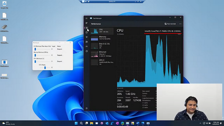Image resolution: width=224 pixels, height=126 pixels.
Task: Open Microsoft Edge from the taskbar
Action: pos(122,123)
